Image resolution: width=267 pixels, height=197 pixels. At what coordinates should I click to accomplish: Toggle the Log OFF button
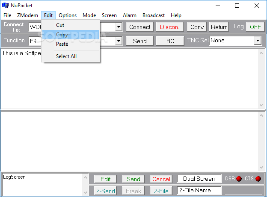255,27
